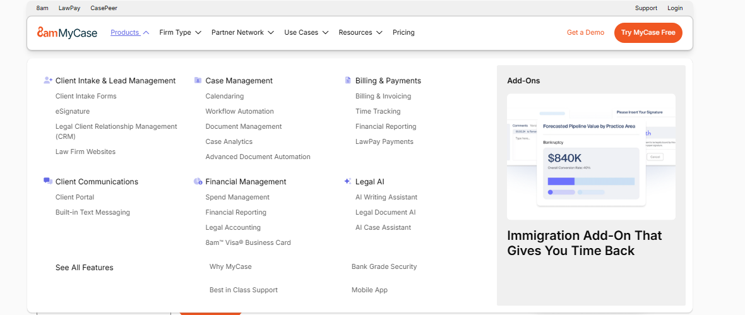Open the AI Case Assistant link
This screenshot has width=745, height=315.
(383, 228)
